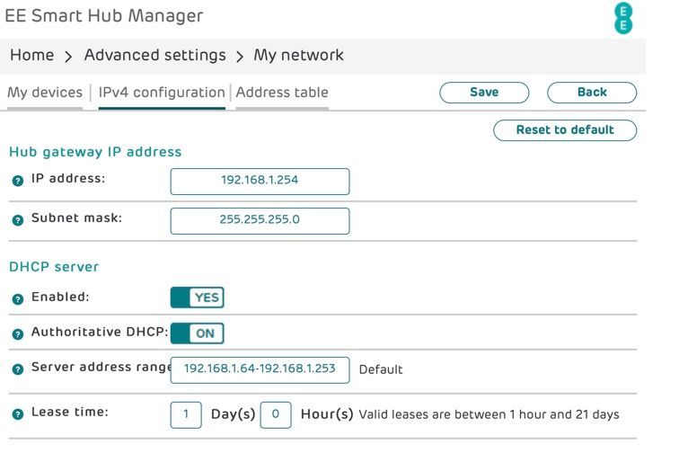Click the EE logo icon
679x453 pixels.
(622, 18)
